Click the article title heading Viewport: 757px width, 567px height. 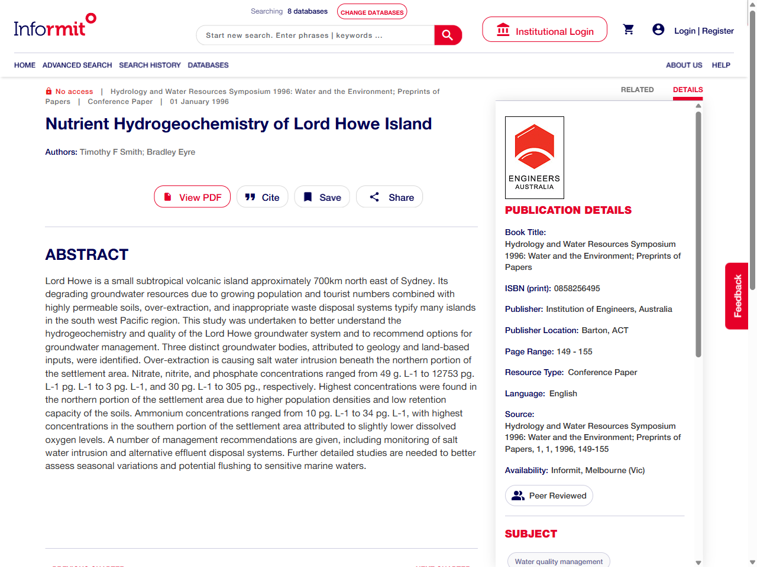coord(238,123)
